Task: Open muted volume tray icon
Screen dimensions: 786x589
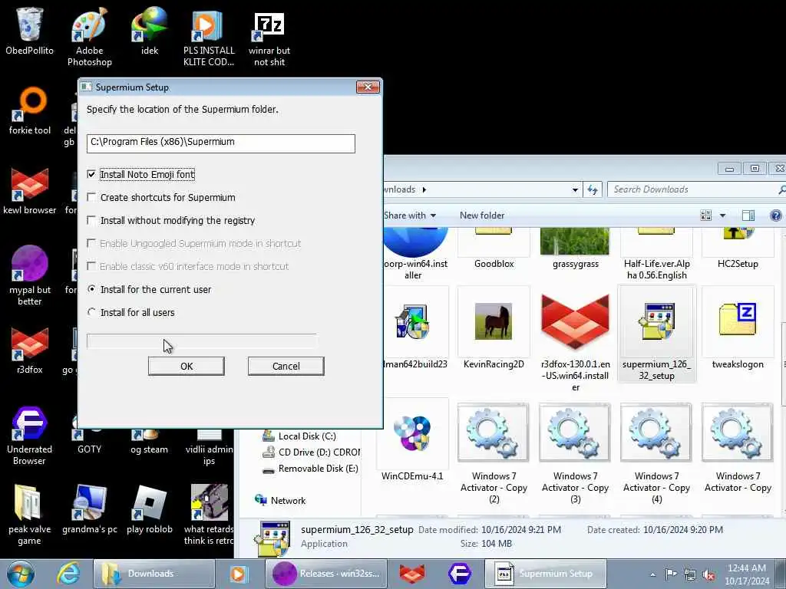Action: tap(708, 574)
